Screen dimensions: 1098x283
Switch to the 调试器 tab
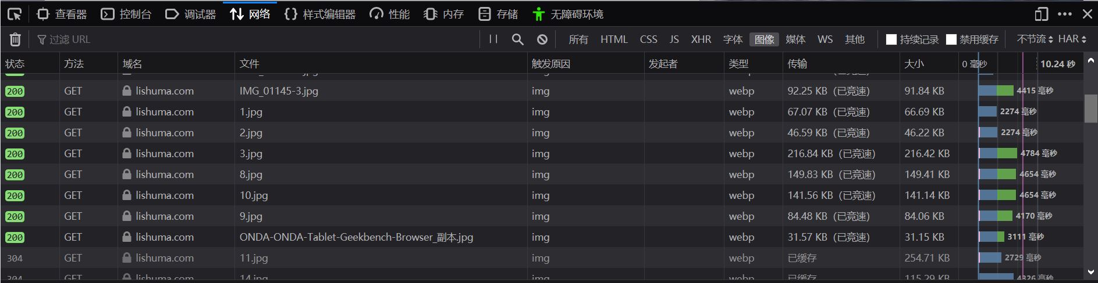point(191,14)
